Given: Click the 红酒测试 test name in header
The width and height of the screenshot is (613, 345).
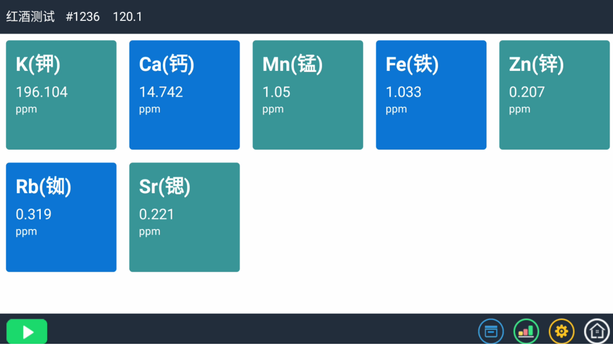Looking at the screenshot, I should (x=31, y=17).
